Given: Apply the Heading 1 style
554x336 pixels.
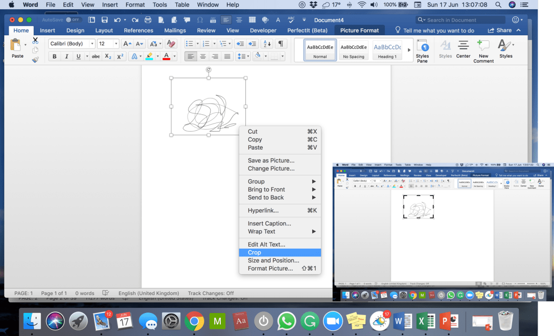Looking at the screenshot, I should tap(387, 50).
